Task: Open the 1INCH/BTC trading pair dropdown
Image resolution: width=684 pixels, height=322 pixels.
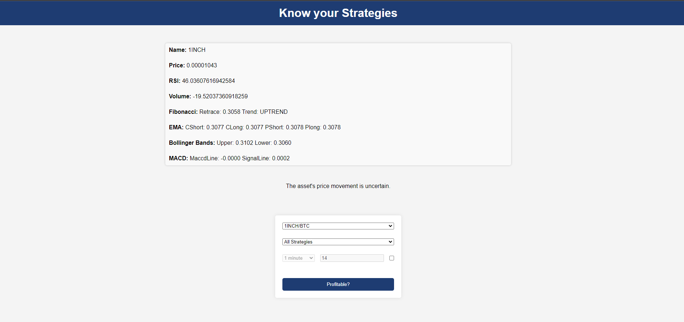Action: (338, 226)
